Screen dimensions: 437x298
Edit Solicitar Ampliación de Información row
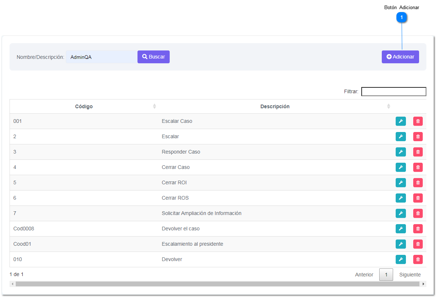coord(400,214)
